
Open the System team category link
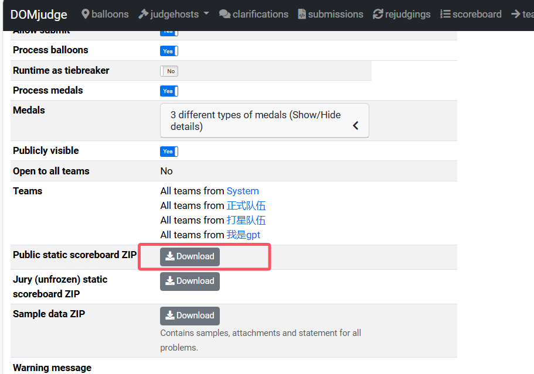[243, 191]
